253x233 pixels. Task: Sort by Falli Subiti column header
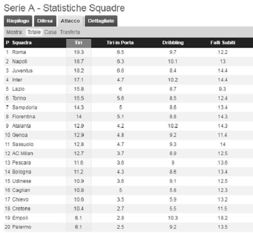[223, 43]
